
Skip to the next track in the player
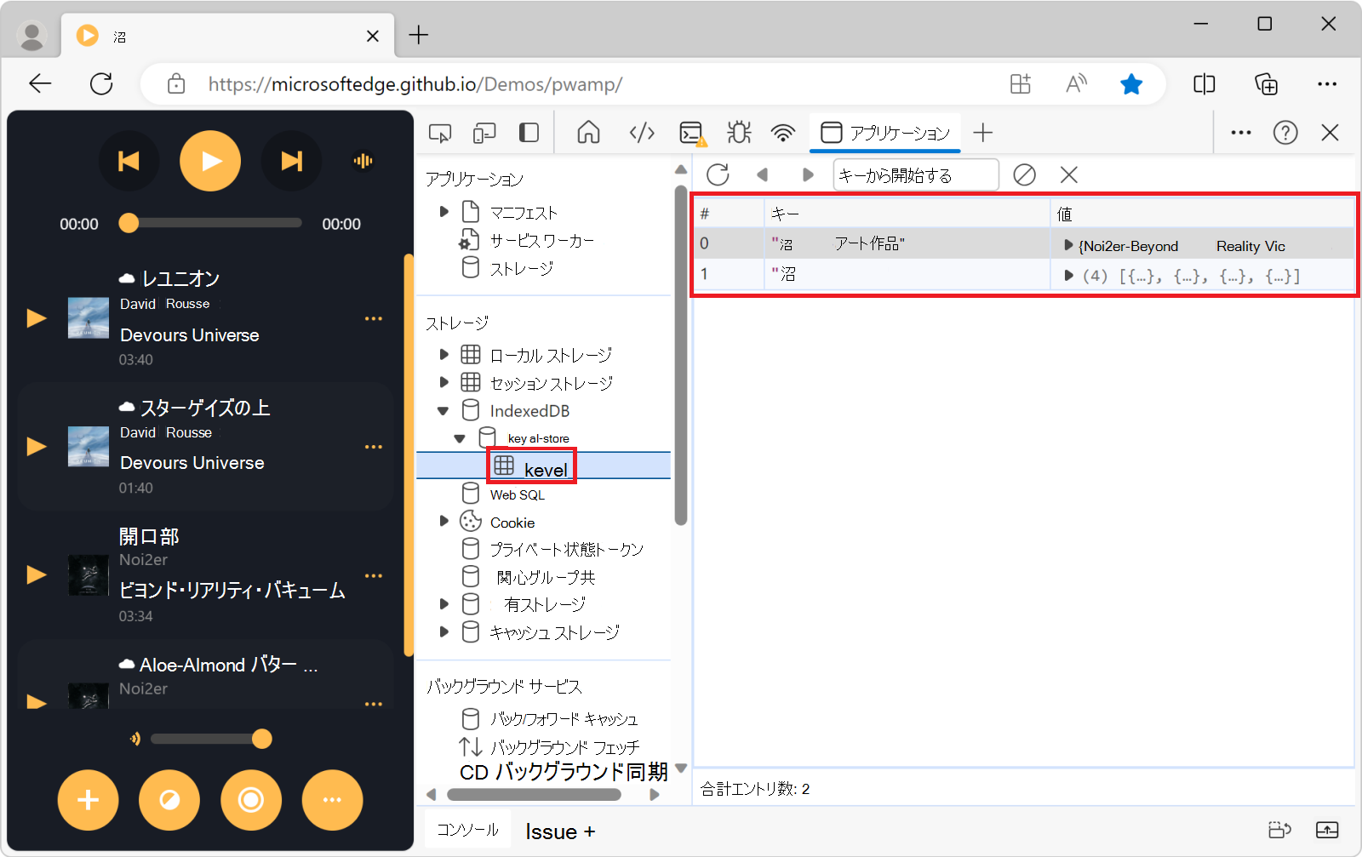click(292, 160)
